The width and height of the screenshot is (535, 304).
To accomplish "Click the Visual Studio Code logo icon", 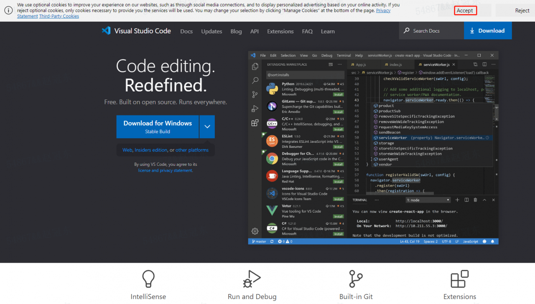I will [x=106, y=30].
